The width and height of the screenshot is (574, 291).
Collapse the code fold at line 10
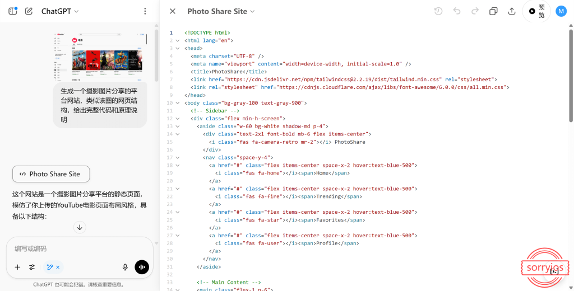pyautogui.click(x=178, y=103)
